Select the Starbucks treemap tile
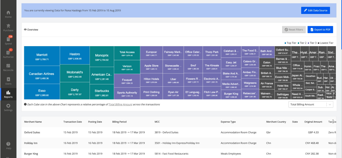342x158 pixels. tap(102, 92)
